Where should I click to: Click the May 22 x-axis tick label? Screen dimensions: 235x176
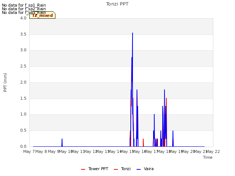pos(213,151)
